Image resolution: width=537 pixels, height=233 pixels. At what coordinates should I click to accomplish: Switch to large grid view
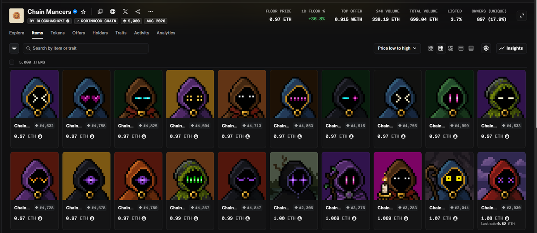[x=430, y=48]
